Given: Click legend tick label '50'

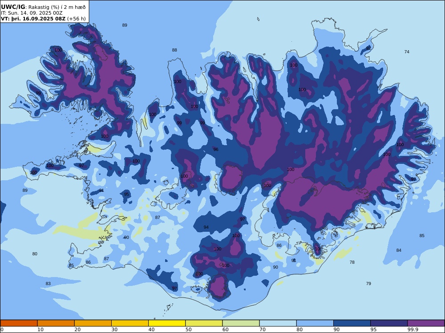Looking at the screenshot, I should 188,329.
